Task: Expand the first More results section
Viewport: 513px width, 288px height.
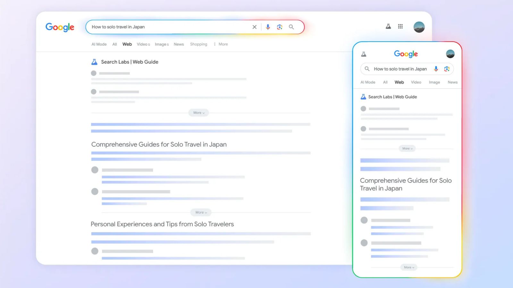Action: coord(198,113)
